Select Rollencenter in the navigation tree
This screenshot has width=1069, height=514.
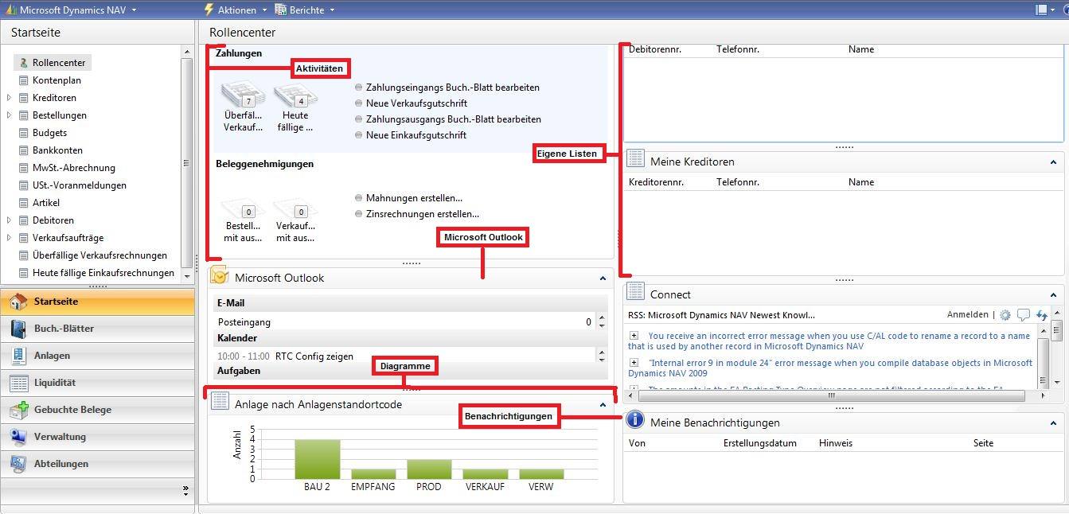coord(58,63)
